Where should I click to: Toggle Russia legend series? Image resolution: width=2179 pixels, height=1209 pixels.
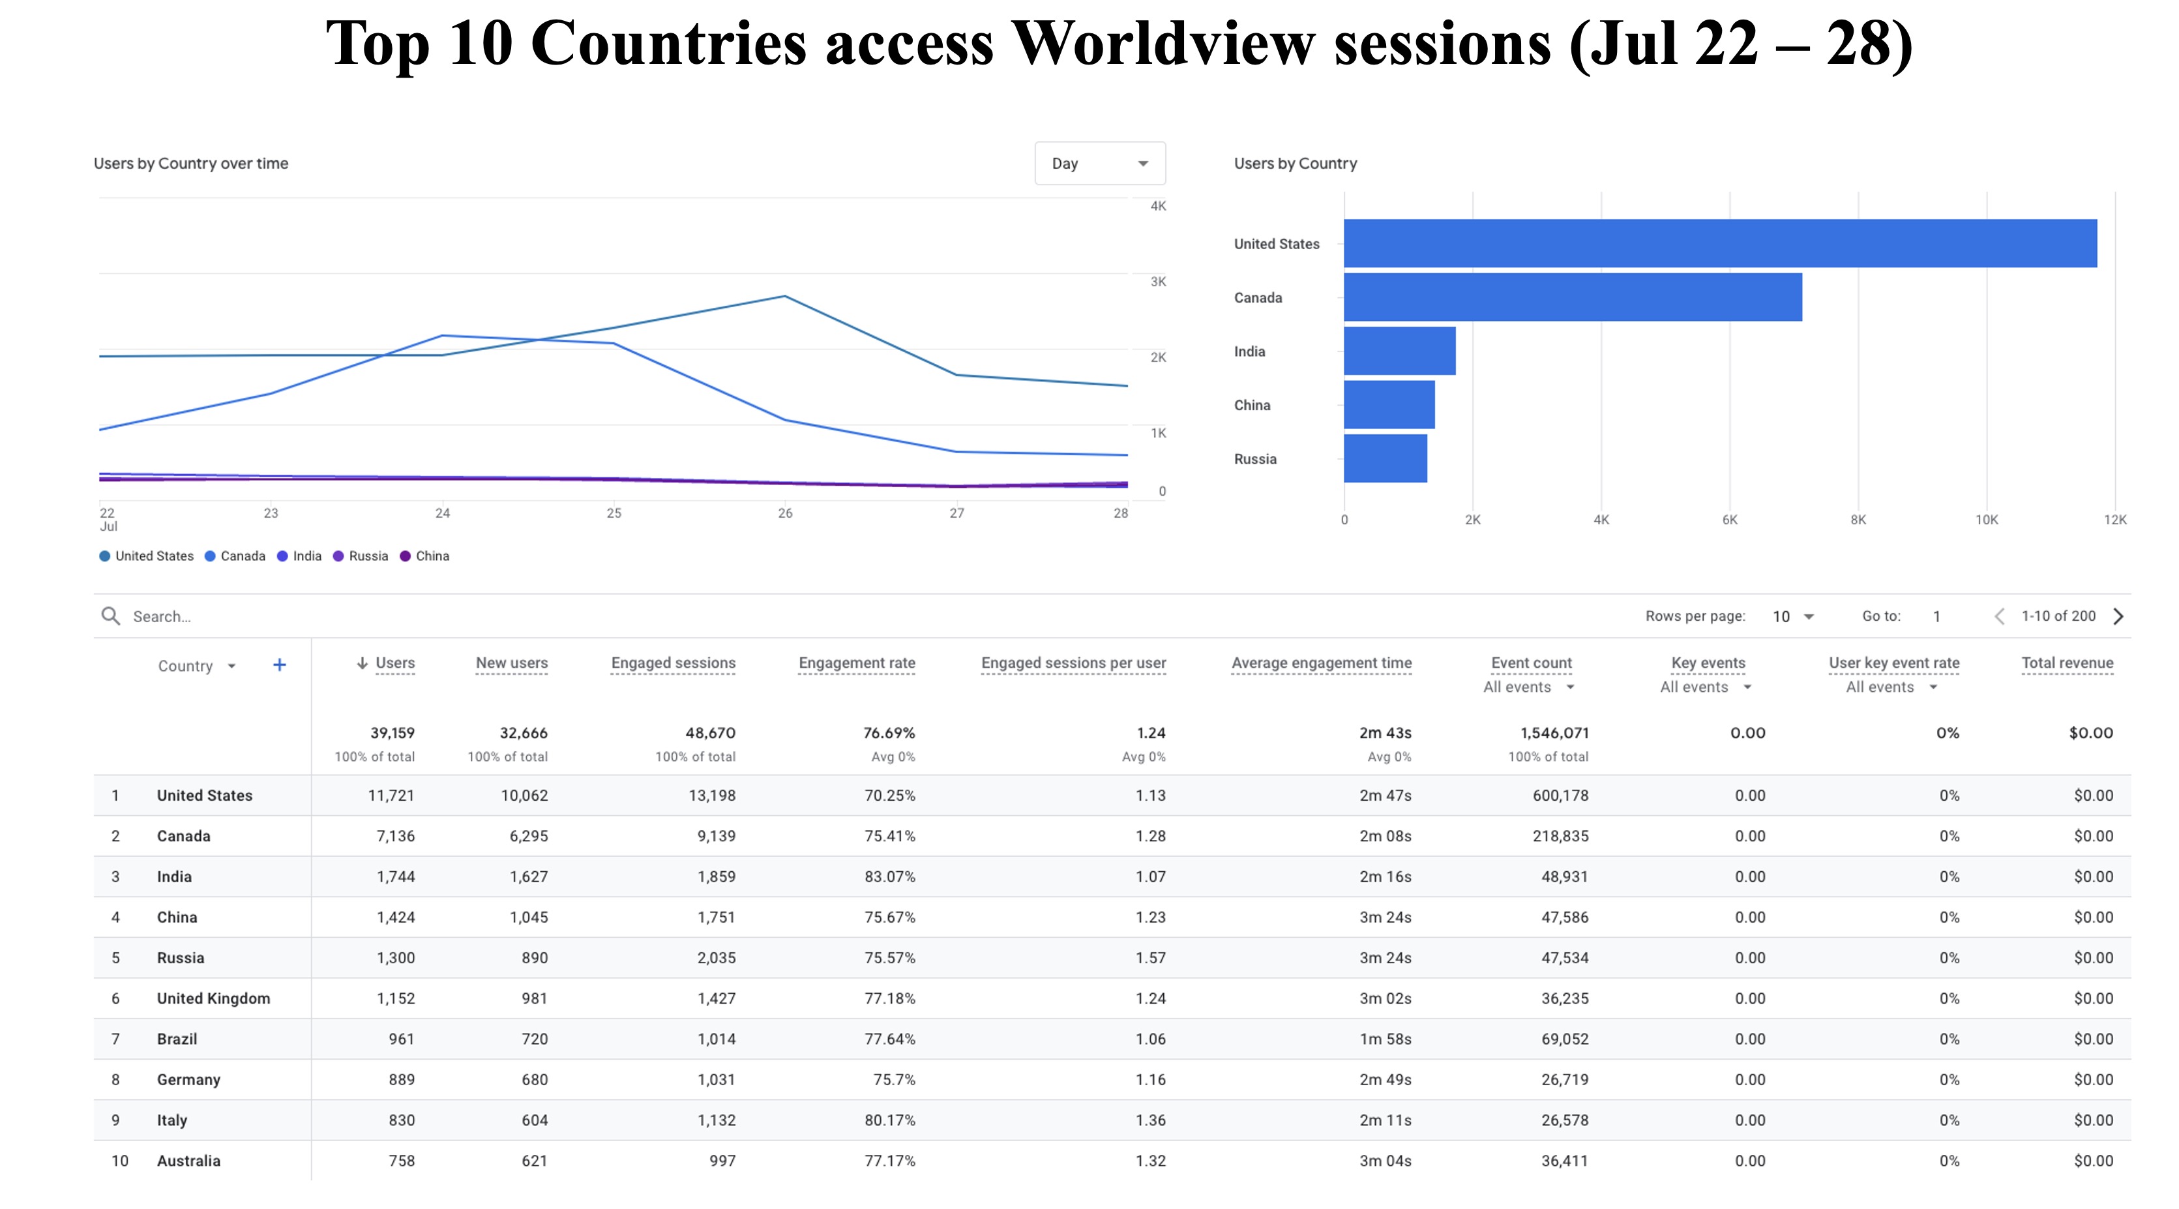tap(361, 556)
